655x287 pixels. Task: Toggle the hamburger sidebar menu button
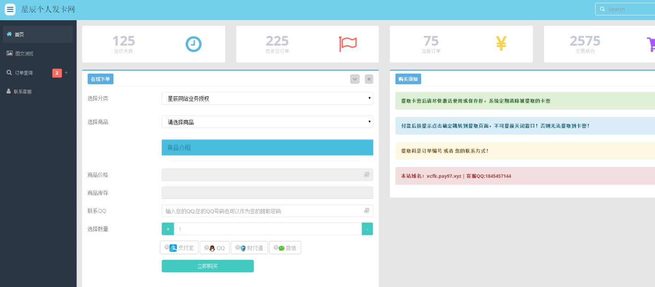click(x=10, y=9)
